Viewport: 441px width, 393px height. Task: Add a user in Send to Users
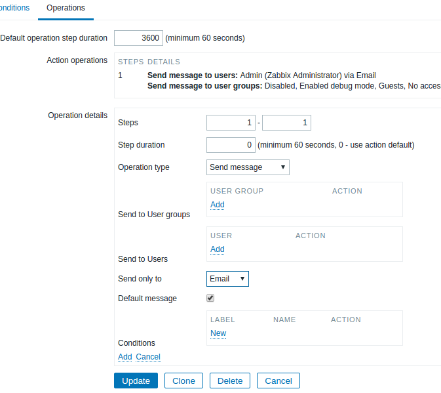pos(218,249)
